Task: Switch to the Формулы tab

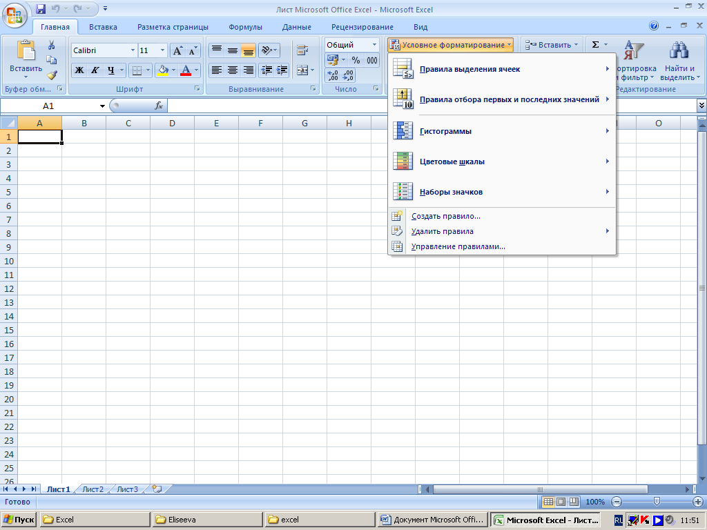Action: pos(245,27)
